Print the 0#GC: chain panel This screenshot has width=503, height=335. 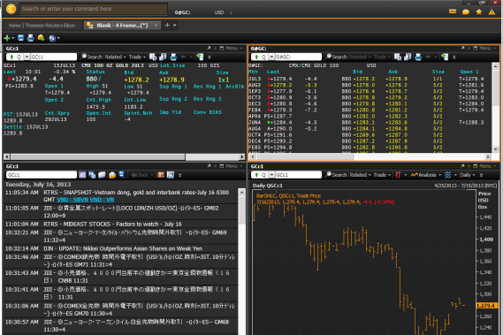pos(418,57)
